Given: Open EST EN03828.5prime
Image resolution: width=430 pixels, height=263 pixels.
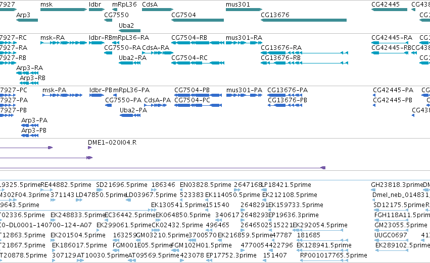Looking at the screenshot, I should [x=181, y=190].
